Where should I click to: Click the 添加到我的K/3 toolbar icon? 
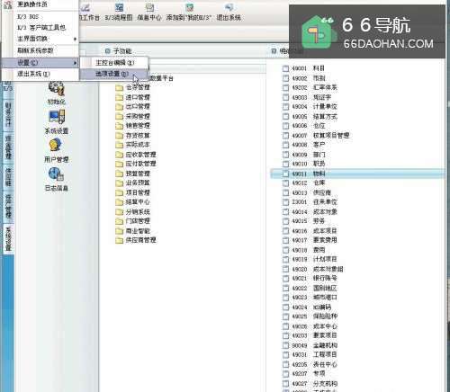pyautogui.click(x=189, y=12)
